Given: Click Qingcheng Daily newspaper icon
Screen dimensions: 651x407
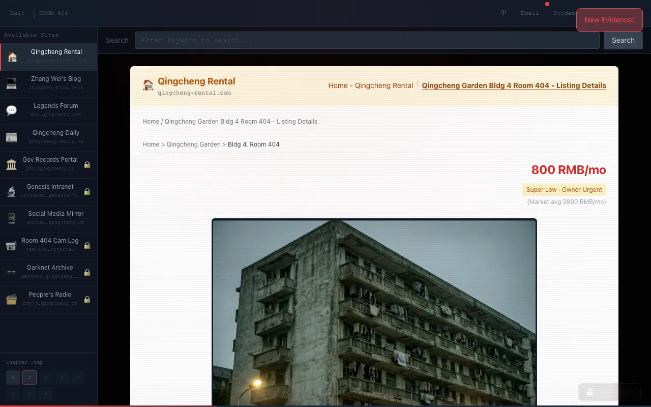Looking at the screenshot, I should tap(12, 137).
